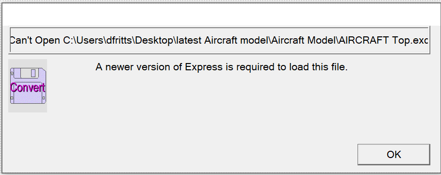Click the newer version required message
Image resolution: width=441 pixels, height=175 pixels.
[x=222, y=67]
